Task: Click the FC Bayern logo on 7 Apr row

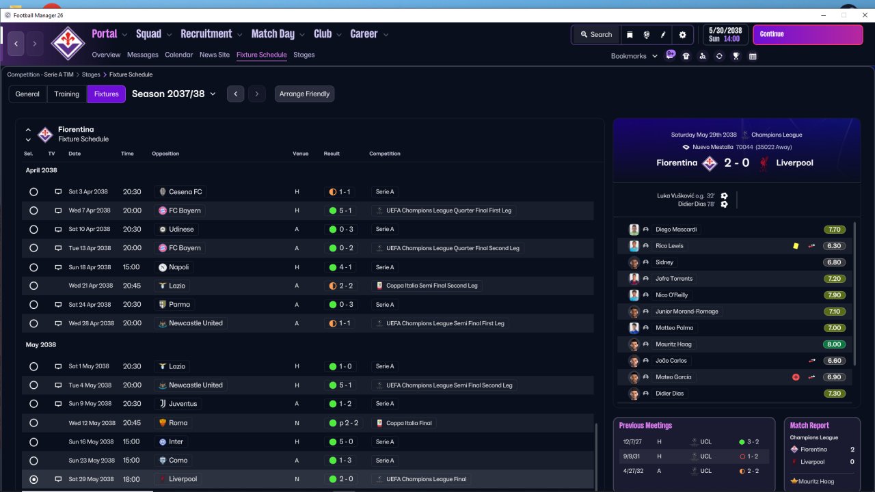Action: [x=163, y=210]
